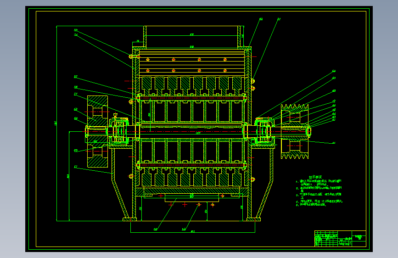Select part callout number 54

[76, 34]
